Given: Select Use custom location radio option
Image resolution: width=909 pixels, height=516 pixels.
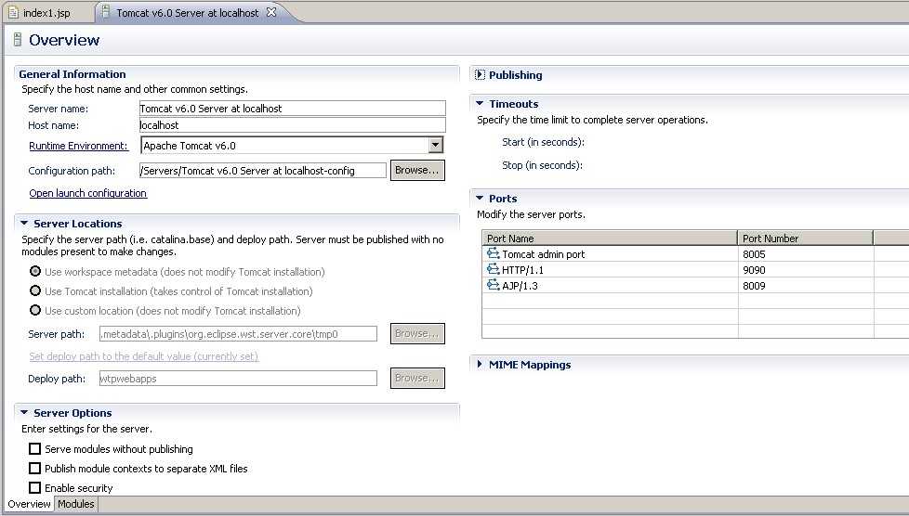Looking at the screenshot, I should 35,310.
